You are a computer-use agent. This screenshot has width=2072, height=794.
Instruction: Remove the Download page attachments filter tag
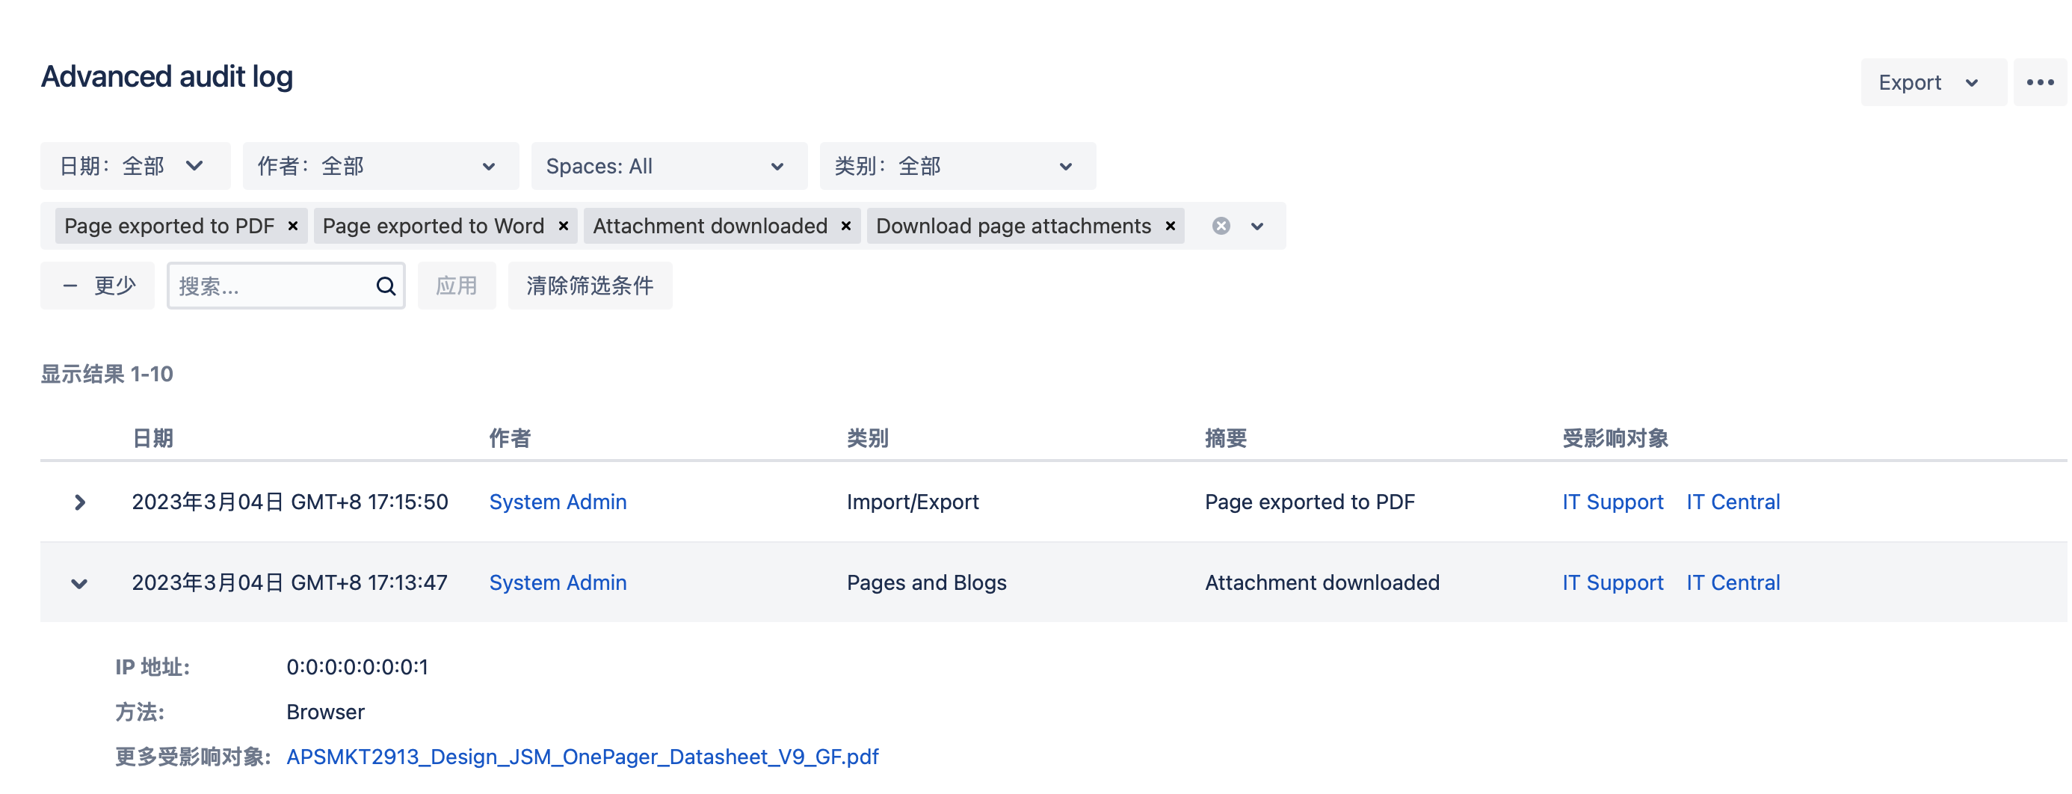[x=1171, y=226]
